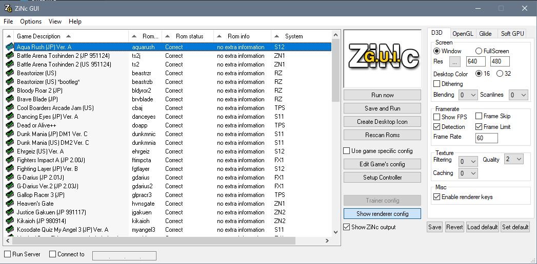Click the ROM icon beside Bloody Roar 2 (JP)
Image resolution: width=537 pixels, height=264 pixels.
(x=10, y=91)
